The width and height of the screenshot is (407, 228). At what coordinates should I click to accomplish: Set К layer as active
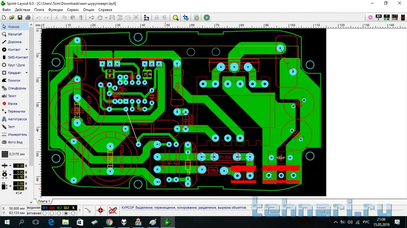pos(73,213)
